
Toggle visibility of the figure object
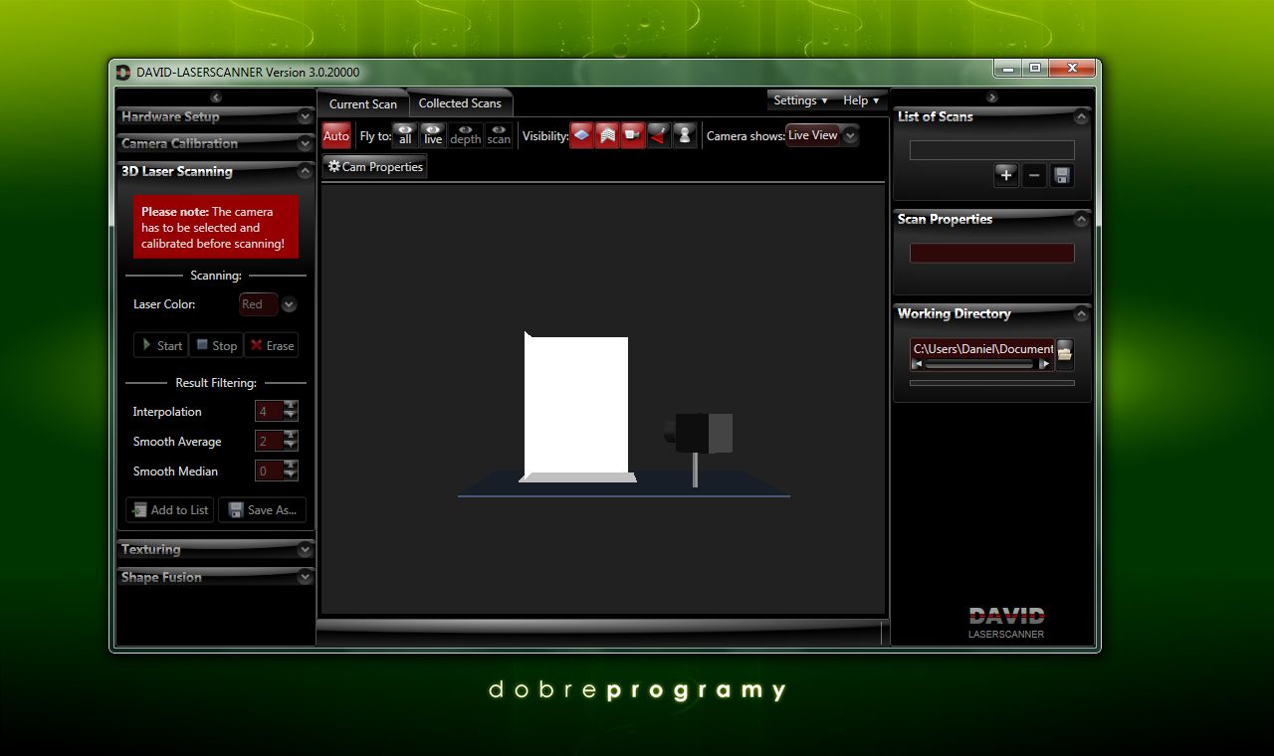[685, 135]
